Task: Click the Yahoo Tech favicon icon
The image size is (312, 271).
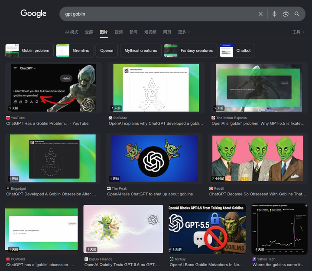Action: [254, 259]
